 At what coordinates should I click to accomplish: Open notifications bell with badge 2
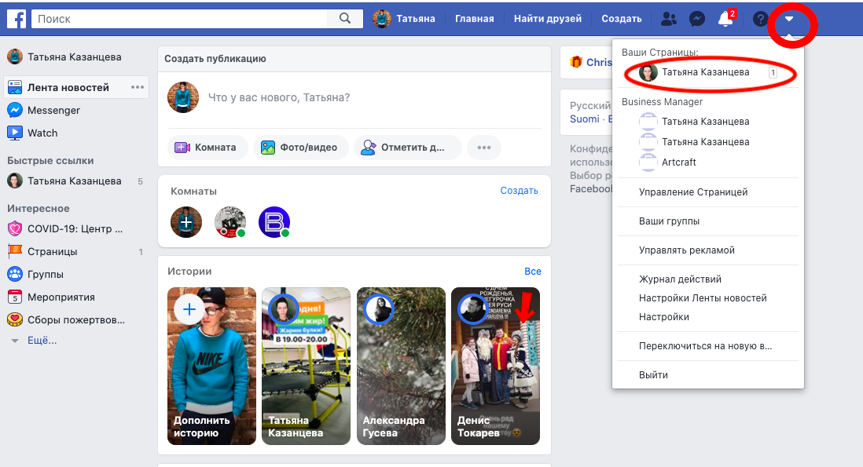pyautogui.click(x=726, y=19)
